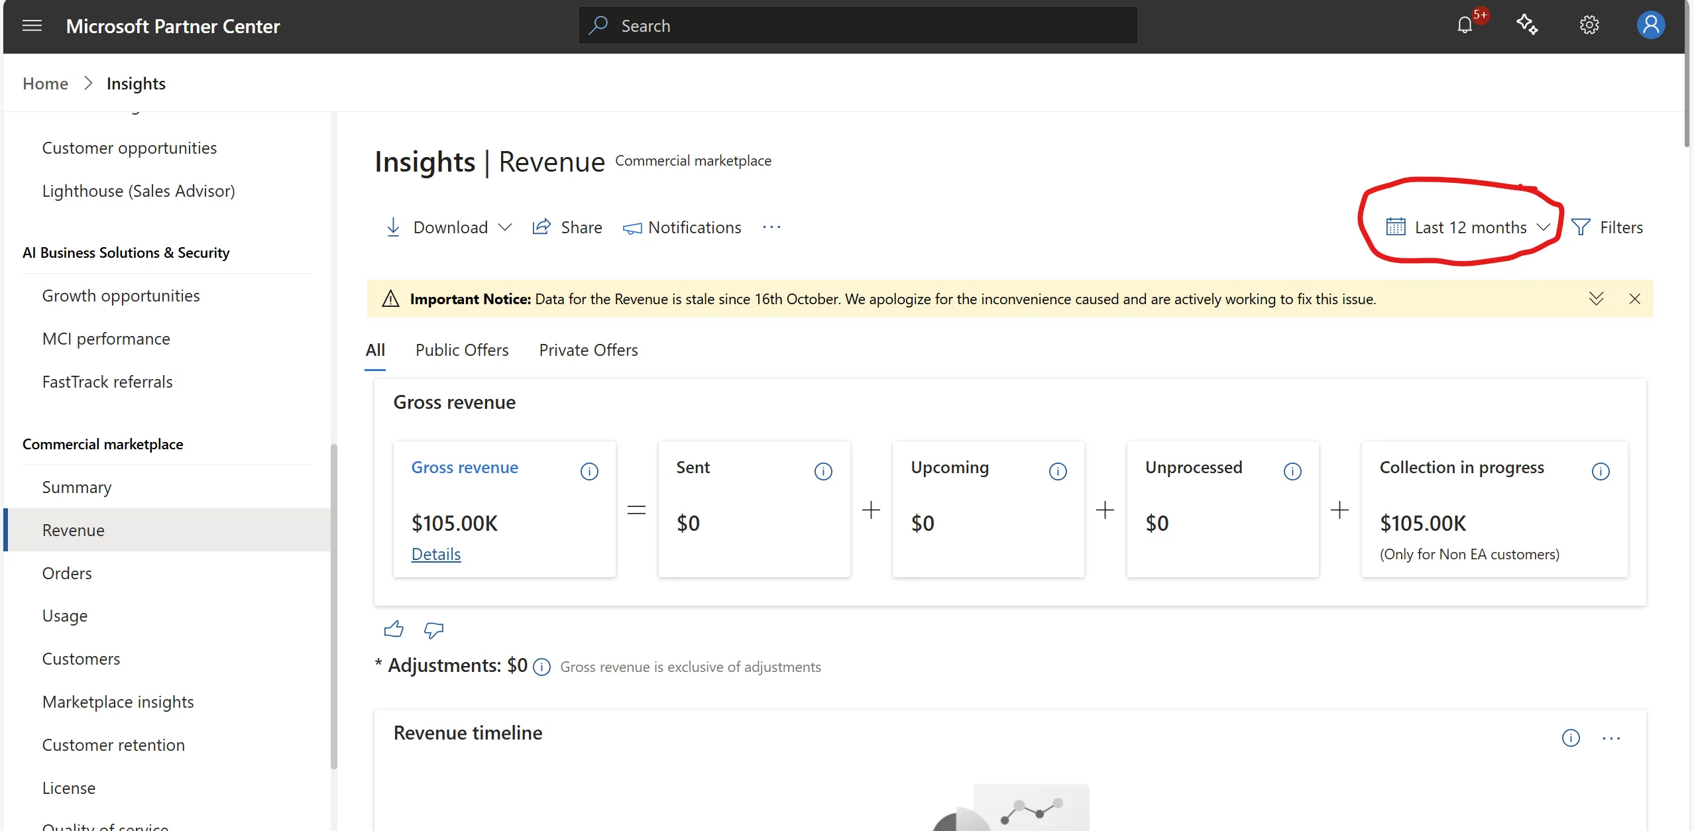
Task: Switch to the Private Offers tab
Action: pyautogui.click(x=589, y=350)
